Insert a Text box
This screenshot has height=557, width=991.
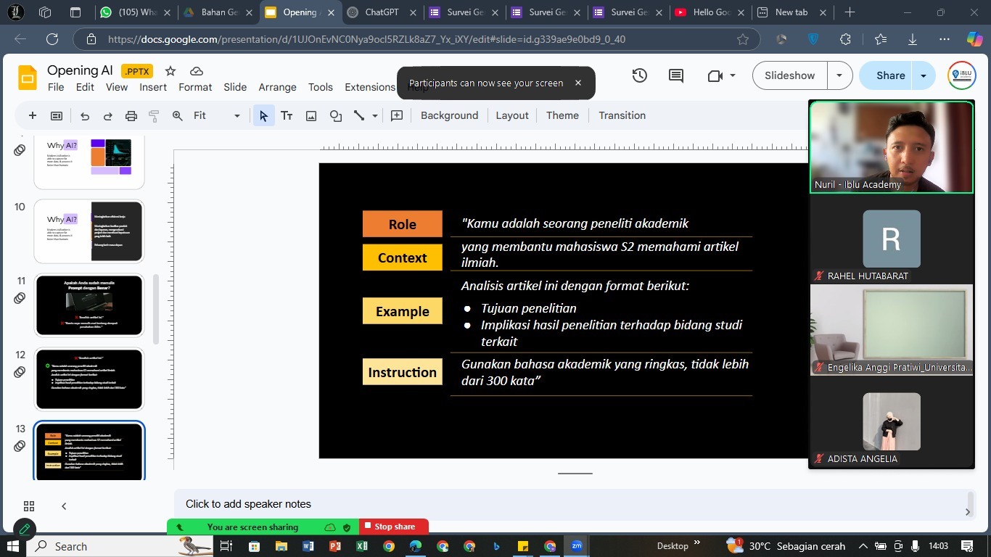pyautogui.click(x=287, y=116)
